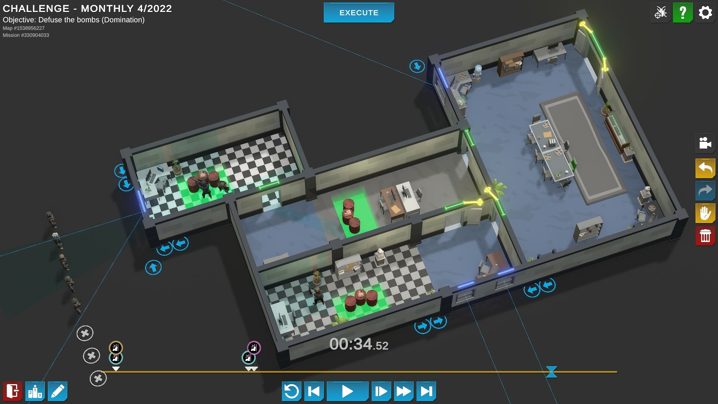Click the bomb barrels in bottom checkered room

tap(361, 299)
